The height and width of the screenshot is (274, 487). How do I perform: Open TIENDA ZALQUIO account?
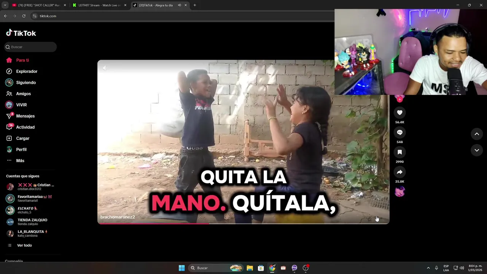[27, 222]
